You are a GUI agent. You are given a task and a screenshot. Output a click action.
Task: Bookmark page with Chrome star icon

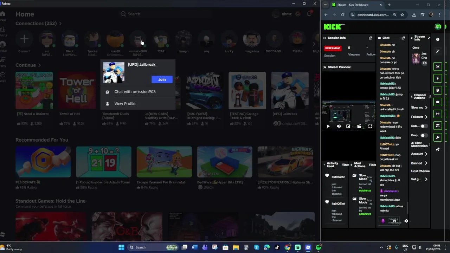click(x=402, y=15)
